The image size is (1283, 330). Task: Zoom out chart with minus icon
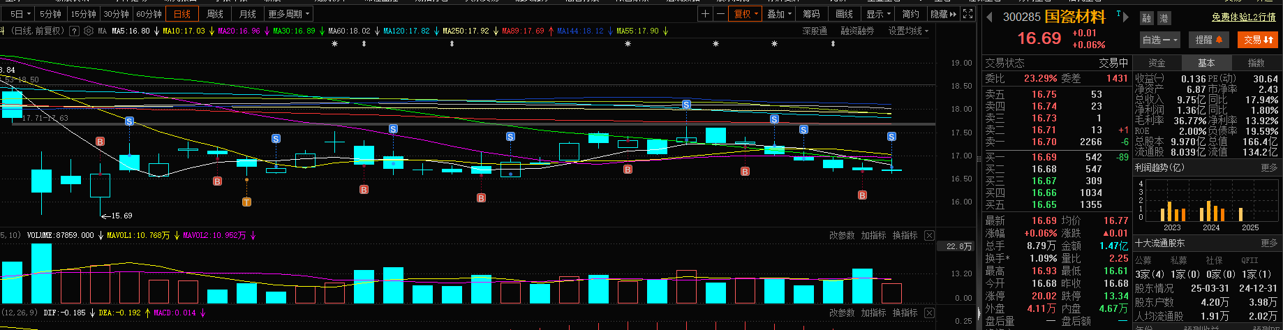(x=720, y=14)
